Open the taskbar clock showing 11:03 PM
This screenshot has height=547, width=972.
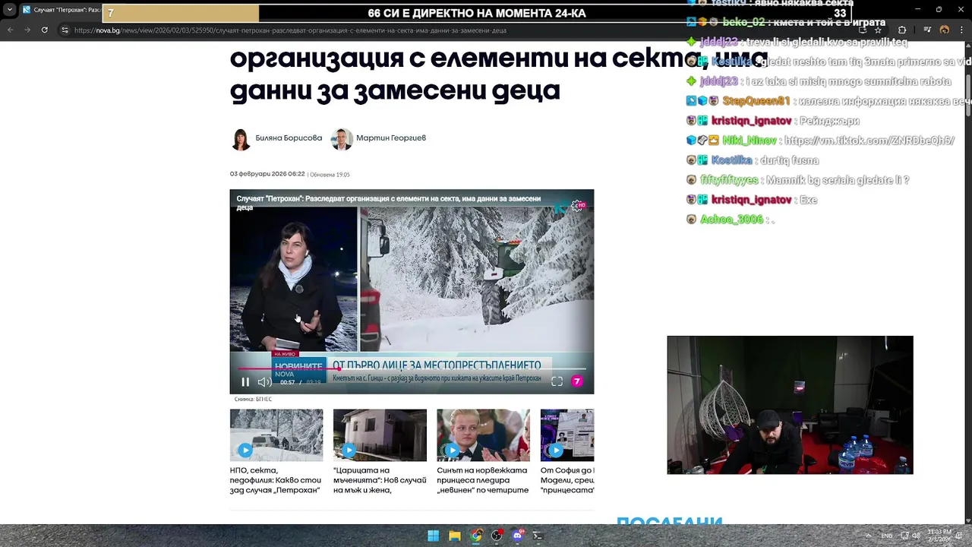[939, 536]
